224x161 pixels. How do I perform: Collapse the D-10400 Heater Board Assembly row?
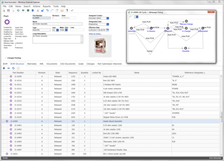coord(3,121)
